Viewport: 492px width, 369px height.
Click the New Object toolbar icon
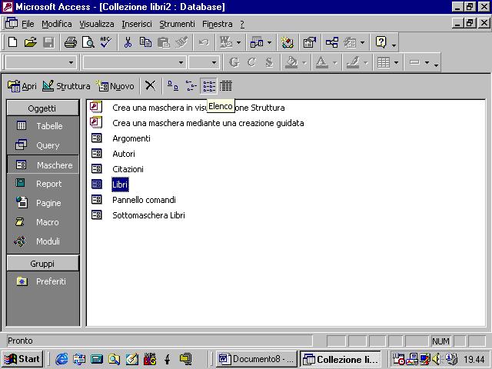coord(350,42)
